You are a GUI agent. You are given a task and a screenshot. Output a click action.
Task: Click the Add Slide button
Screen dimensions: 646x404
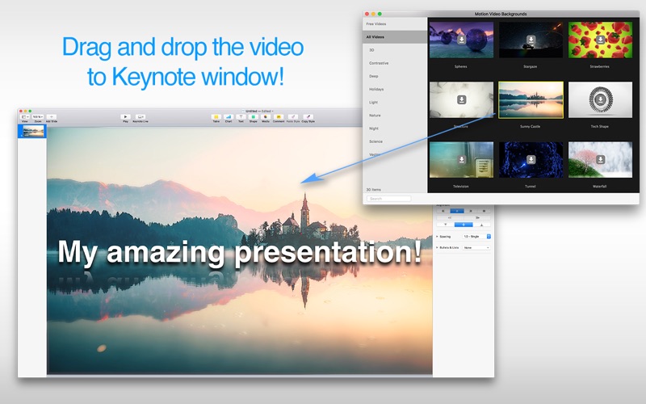pyautogui.click(x=52, y=117)
